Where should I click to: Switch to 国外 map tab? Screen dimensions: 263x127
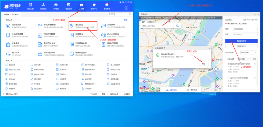coord(151,22)
